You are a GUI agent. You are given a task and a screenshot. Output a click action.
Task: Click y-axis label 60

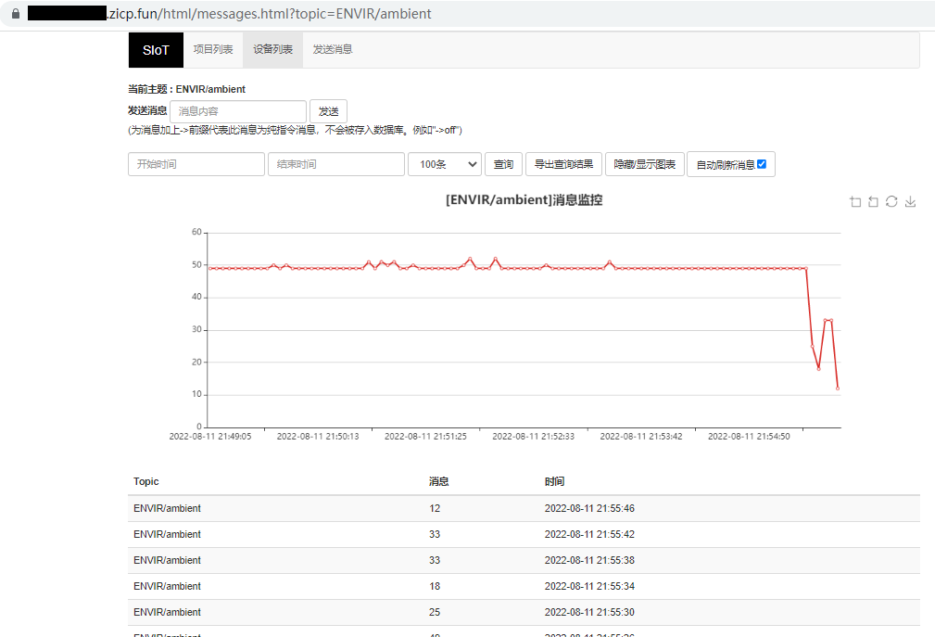tap(196, 232)
